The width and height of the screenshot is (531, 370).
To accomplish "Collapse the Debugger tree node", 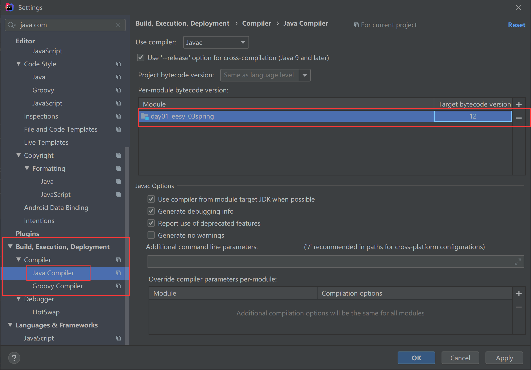I will click(19, 299).
